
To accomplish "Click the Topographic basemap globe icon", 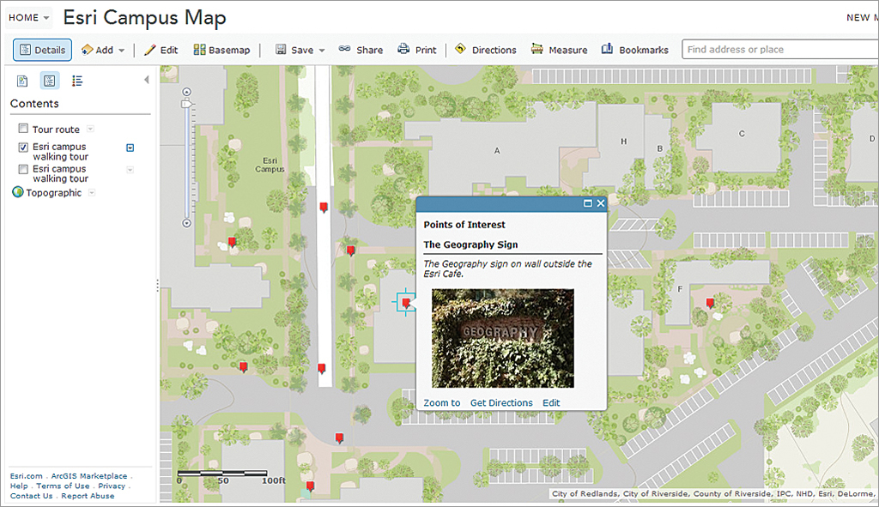I will click(17, 193).
